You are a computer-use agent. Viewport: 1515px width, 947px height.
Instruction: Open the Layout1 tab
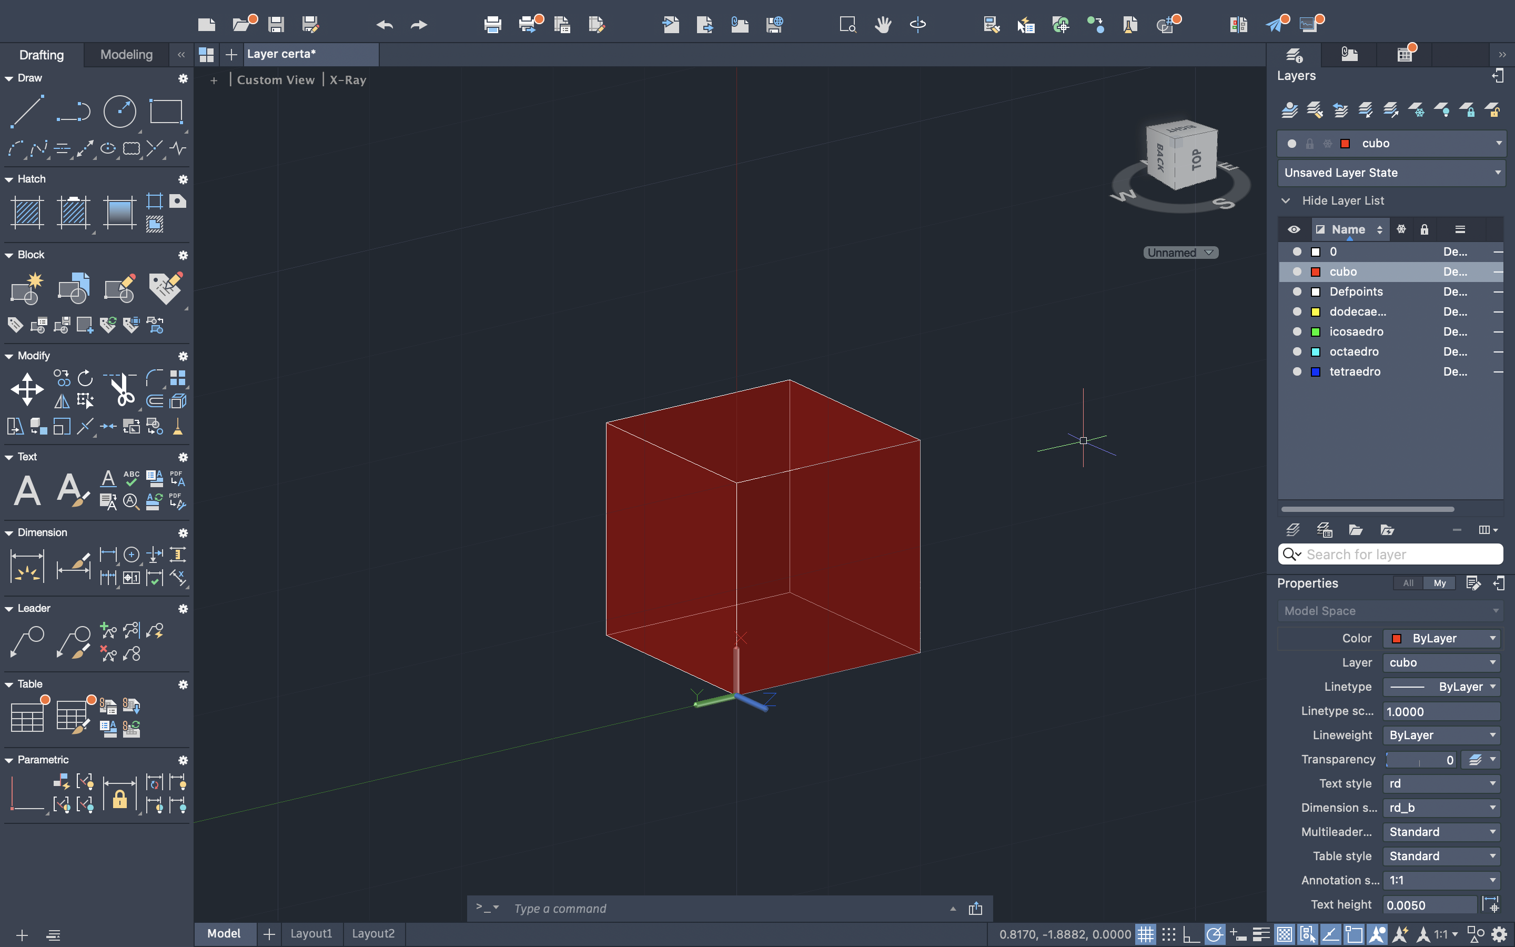(x=310, y=934)
